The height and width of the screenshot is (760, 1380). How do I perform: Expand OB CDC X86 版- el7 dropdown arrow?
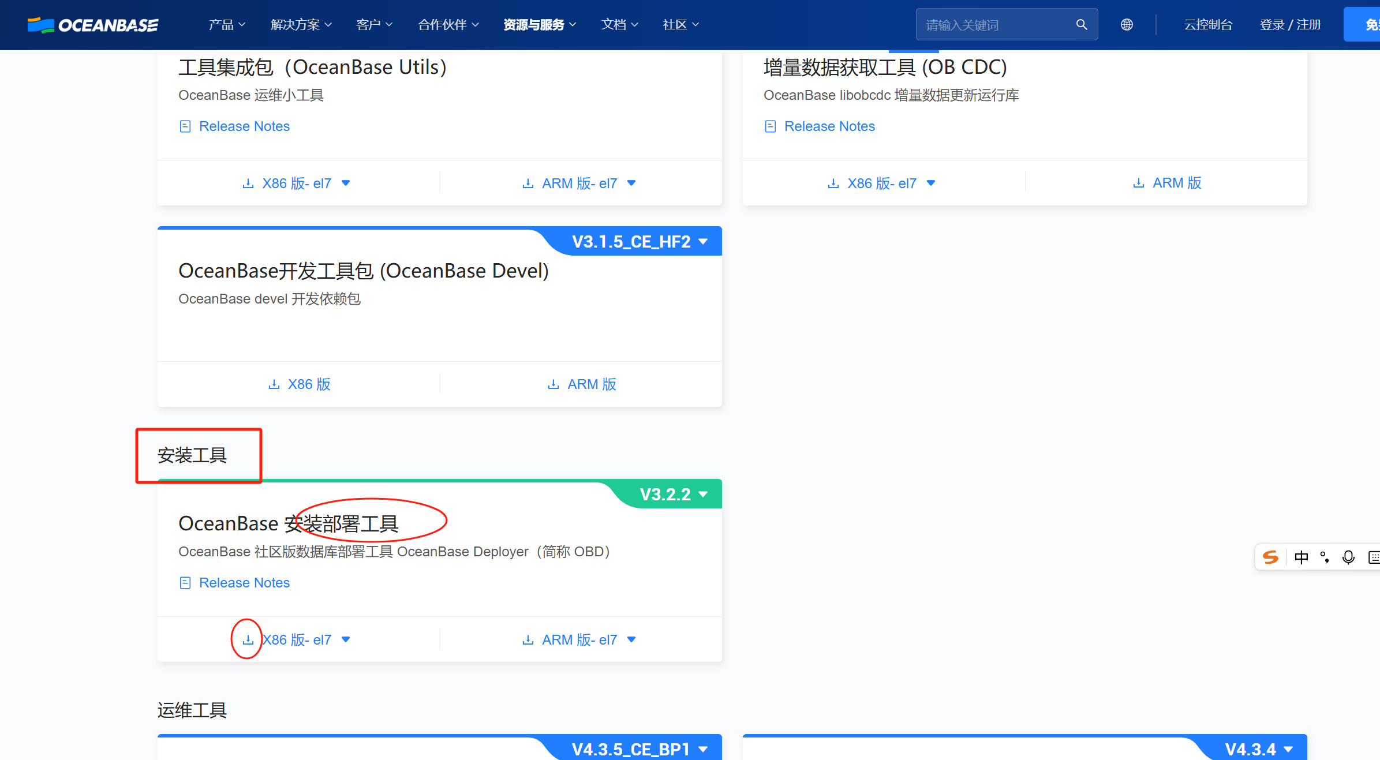(931, 184)
